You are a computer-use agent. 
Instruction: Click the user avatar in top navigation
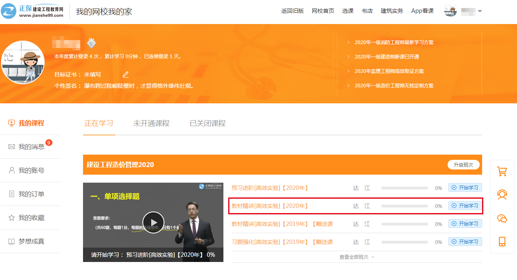(450, 11)
